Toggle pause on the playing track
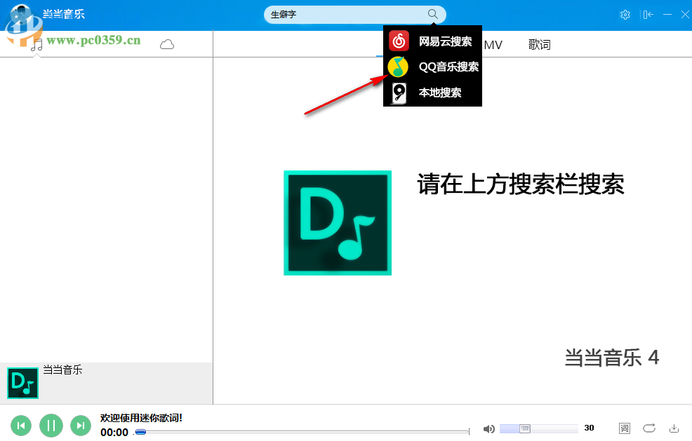Image resolution: width=692 pixels, height=441 pixels. click(x=51, y=426)
